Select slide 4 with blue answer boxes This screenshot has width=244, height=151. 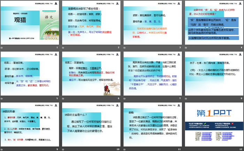point(214,23)
